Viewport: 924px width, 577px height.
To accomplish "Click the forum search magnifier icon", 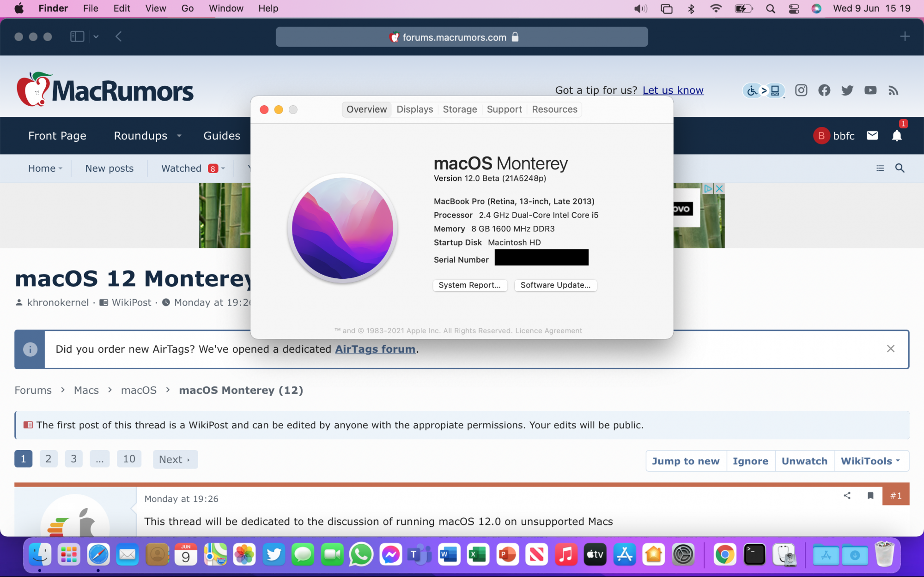I will click(900, 168).
